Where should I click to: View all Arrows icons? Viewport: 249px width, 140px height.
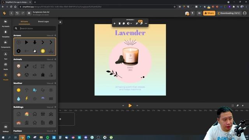coord(51,35)
